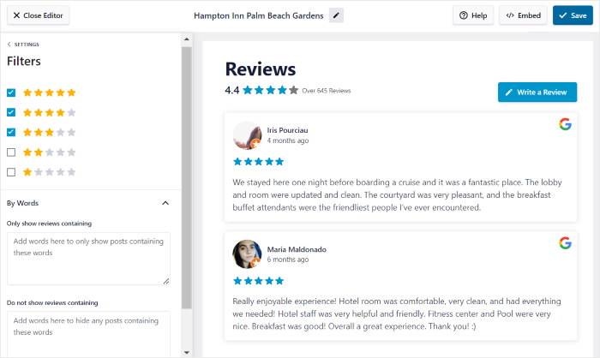Screen dimensions: 600x358
Task: Click Maria Maldonado's profile avatar
Action: pyautogui.click(x=247, y=254)
